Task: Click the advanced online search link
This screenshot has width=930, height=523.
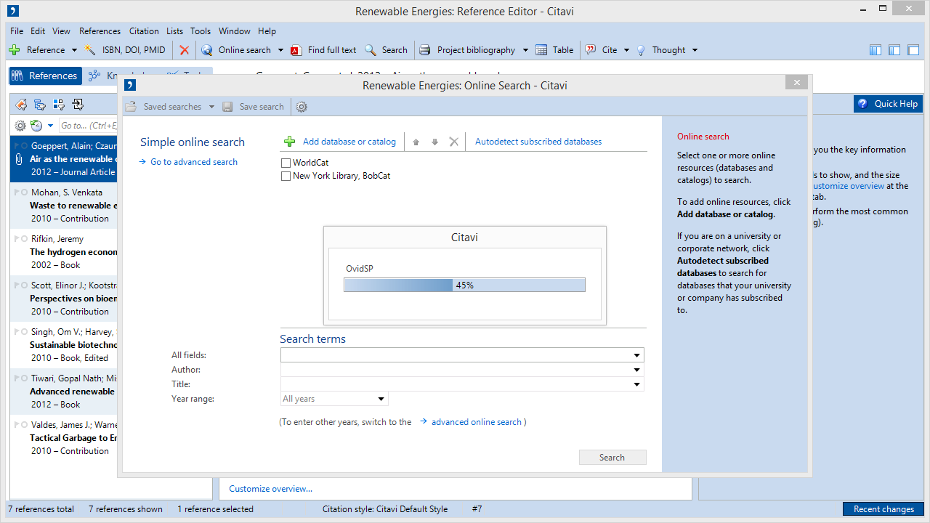Action: (477, 422)
